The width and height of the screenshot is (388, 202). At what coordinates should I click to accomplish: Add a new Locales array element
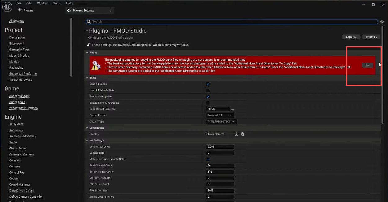click(x=236, y=134)
